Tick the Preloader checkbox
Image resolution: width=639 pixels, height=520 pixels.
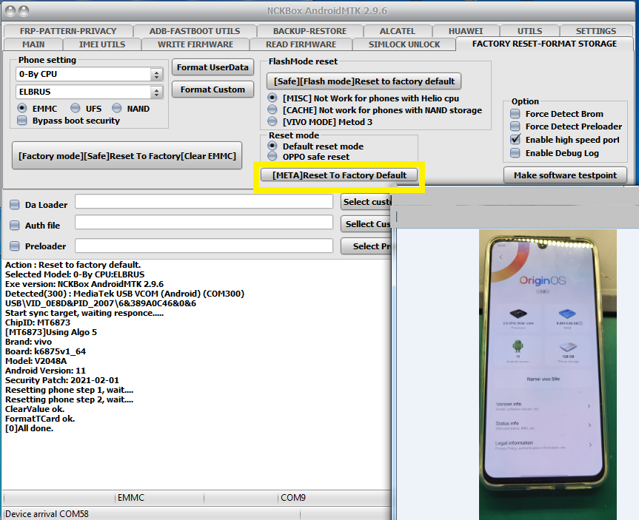15,246
